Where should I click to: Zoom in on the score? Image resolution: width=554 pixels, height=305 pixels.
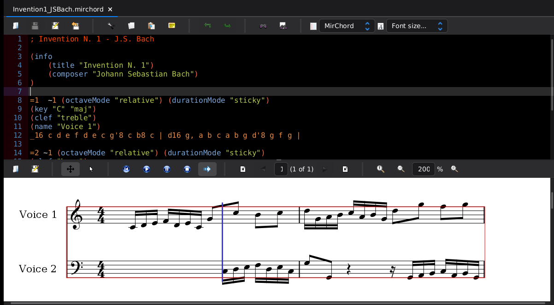tap(454, 169)
